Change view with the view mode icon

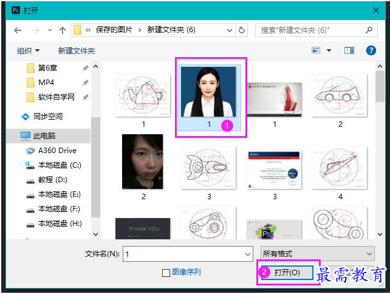pos(316,50)
